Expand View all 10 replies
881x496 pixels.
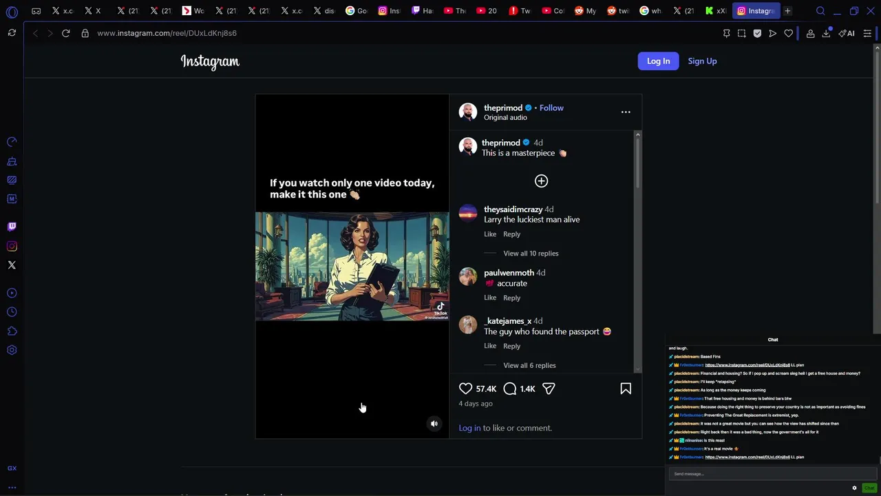(x=531, y=254)
